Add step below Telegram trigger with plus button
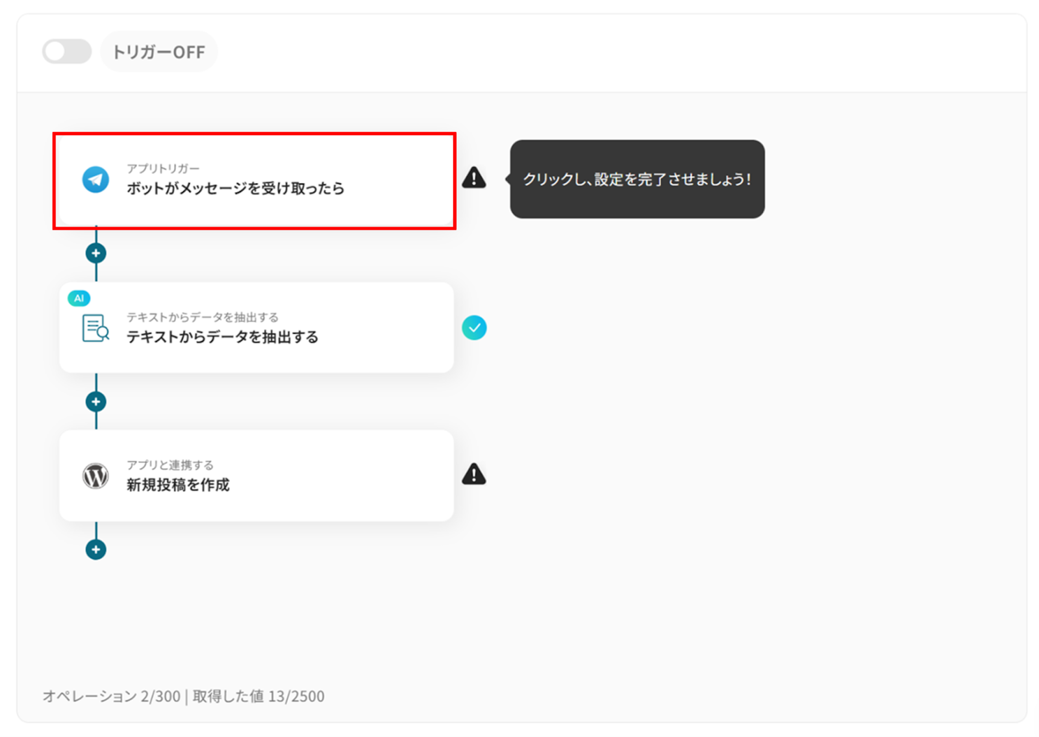1039x737 pixels. click(96, 253)
